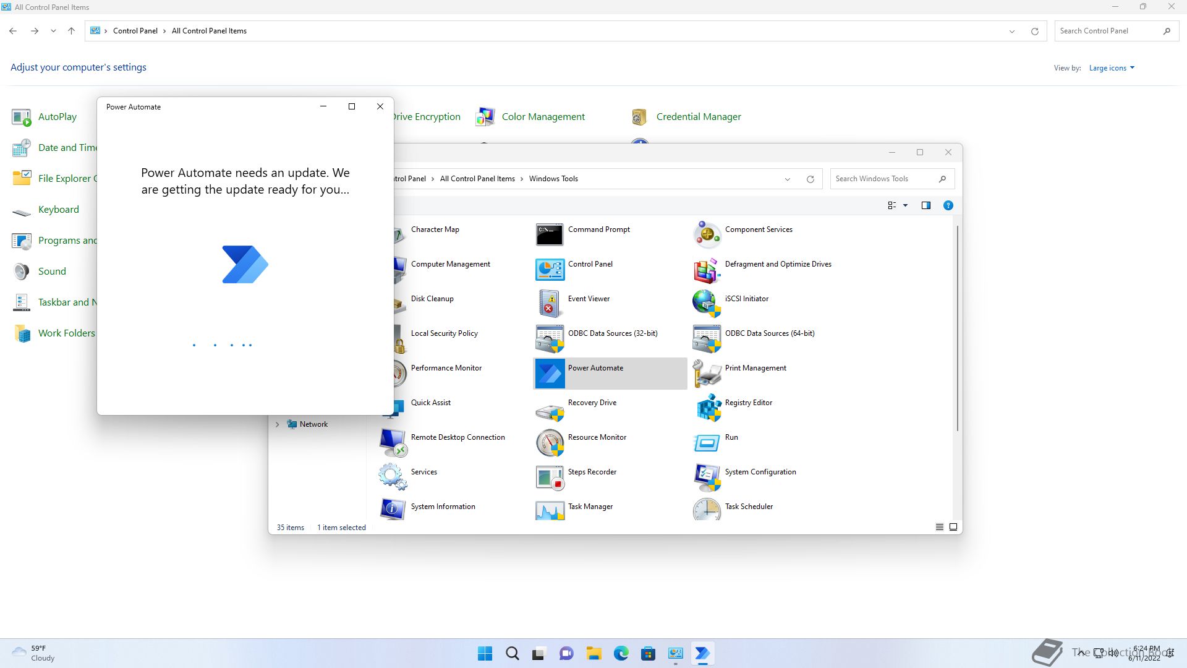This screenshot has width=1187, height=668.
Task: Open the Task Manager icon
Action: click(x=550, y=510)
